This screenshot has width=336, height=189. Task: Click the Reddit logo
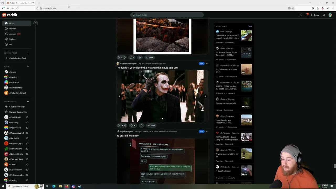tap(10, 15)
